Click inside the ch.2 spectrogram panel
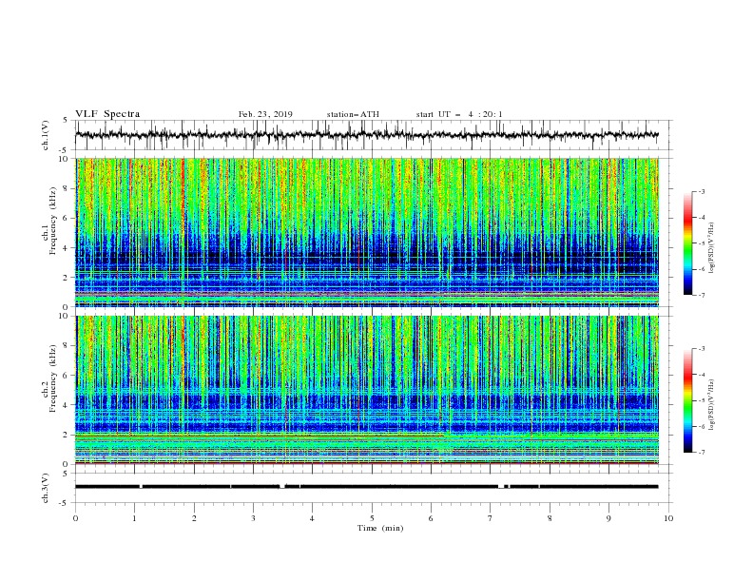This screenshot has width=753, height=582. pos(367,390)
